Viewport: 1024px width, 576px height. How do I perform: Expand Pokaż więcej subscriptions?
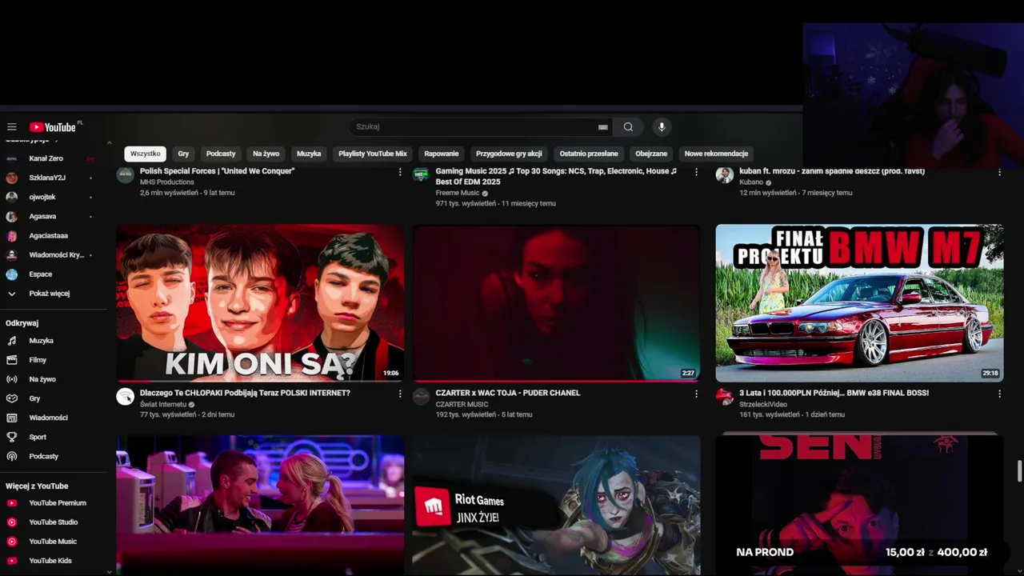50,294
